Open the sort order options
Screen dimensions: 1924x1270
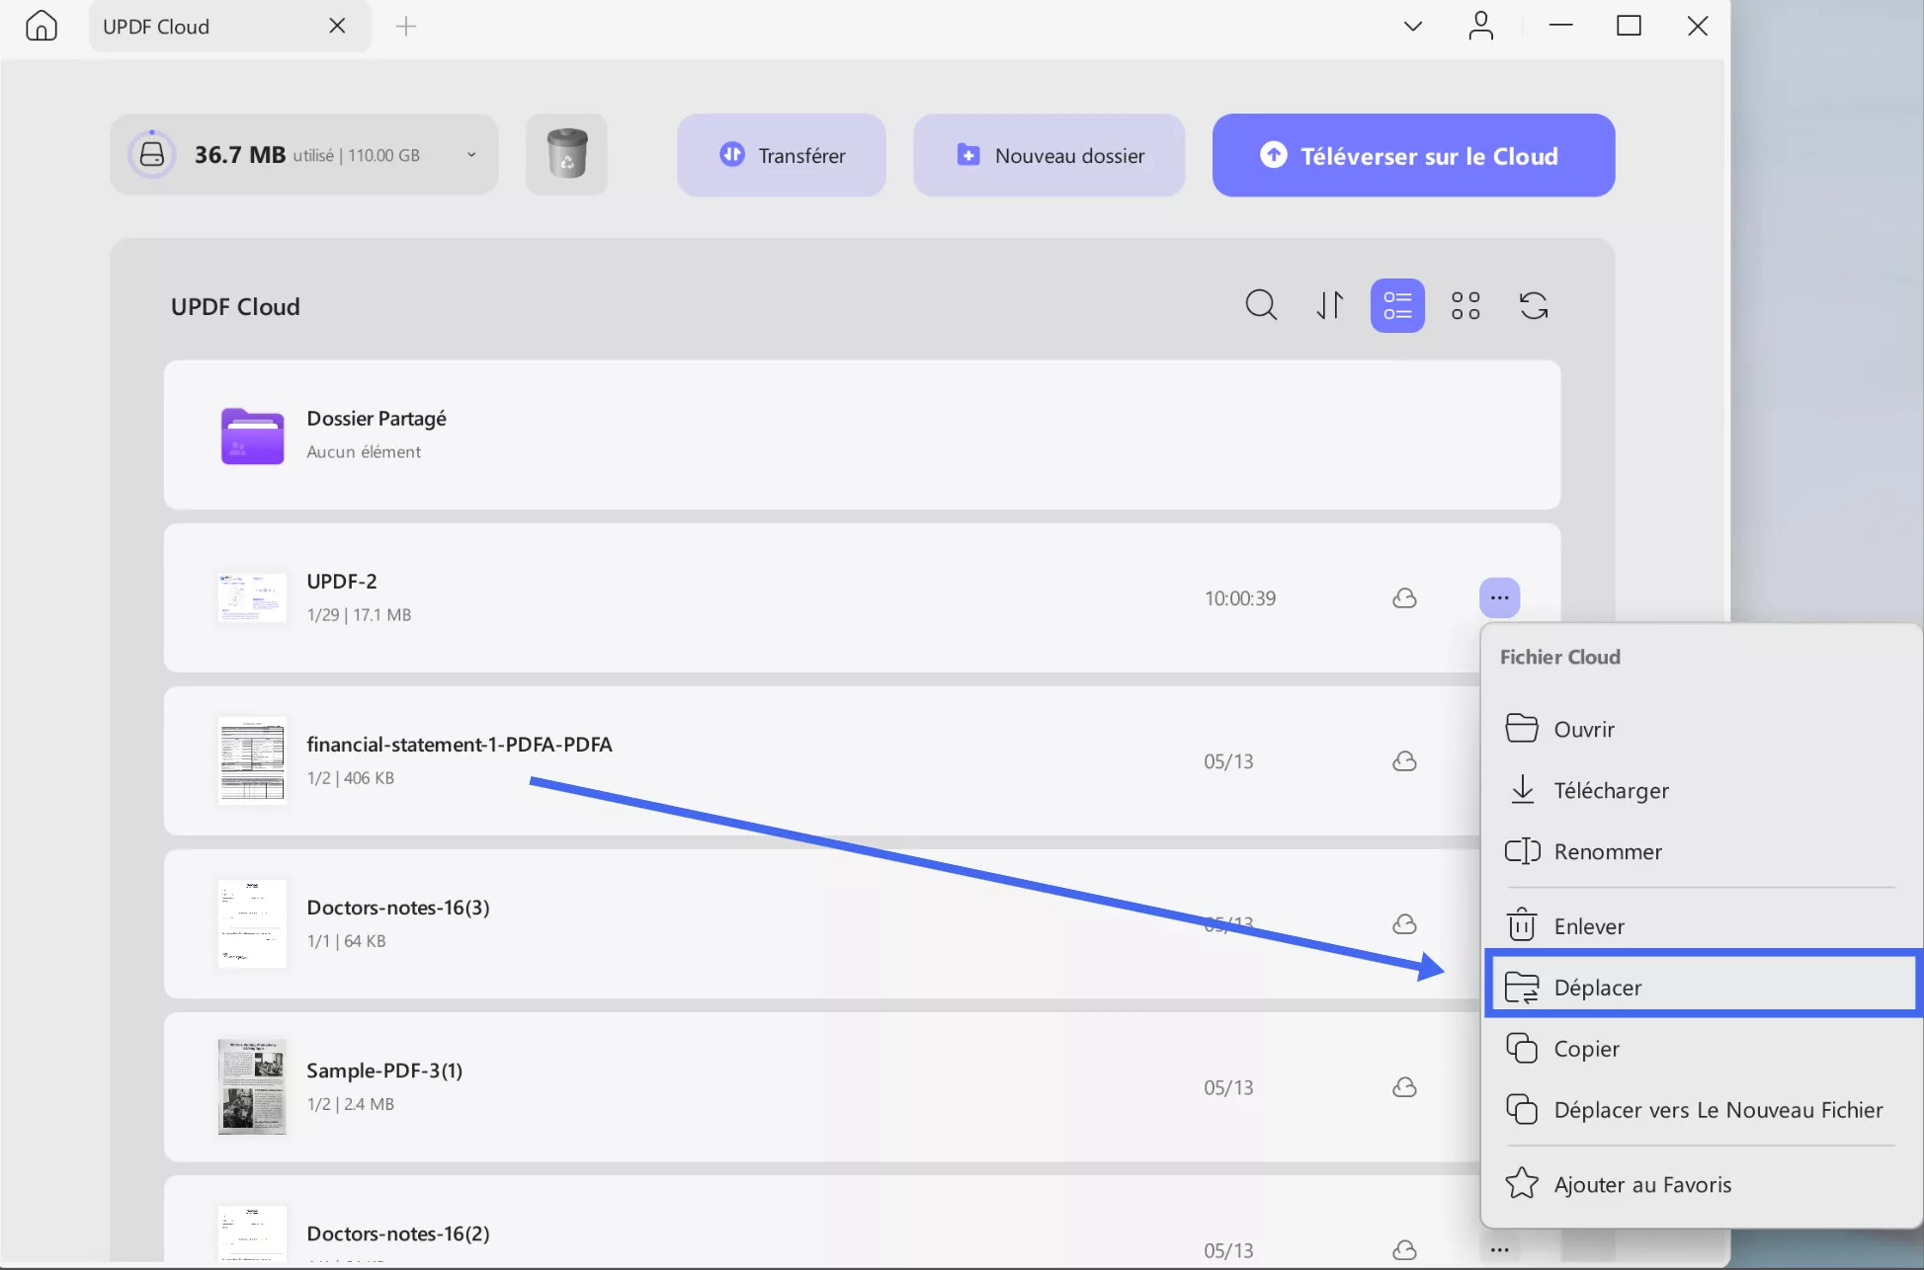pyautogui.click(x=1329, y=305)
